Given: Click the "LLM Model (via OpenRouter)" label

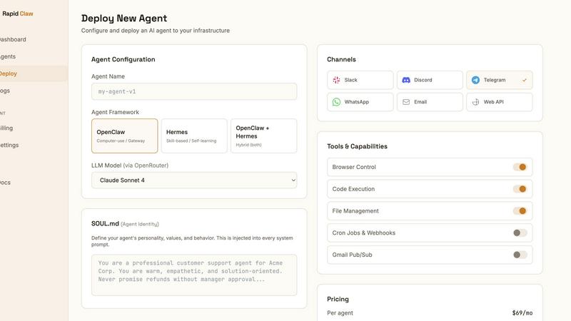Looking at the screenshot, I should click(130, 165).
